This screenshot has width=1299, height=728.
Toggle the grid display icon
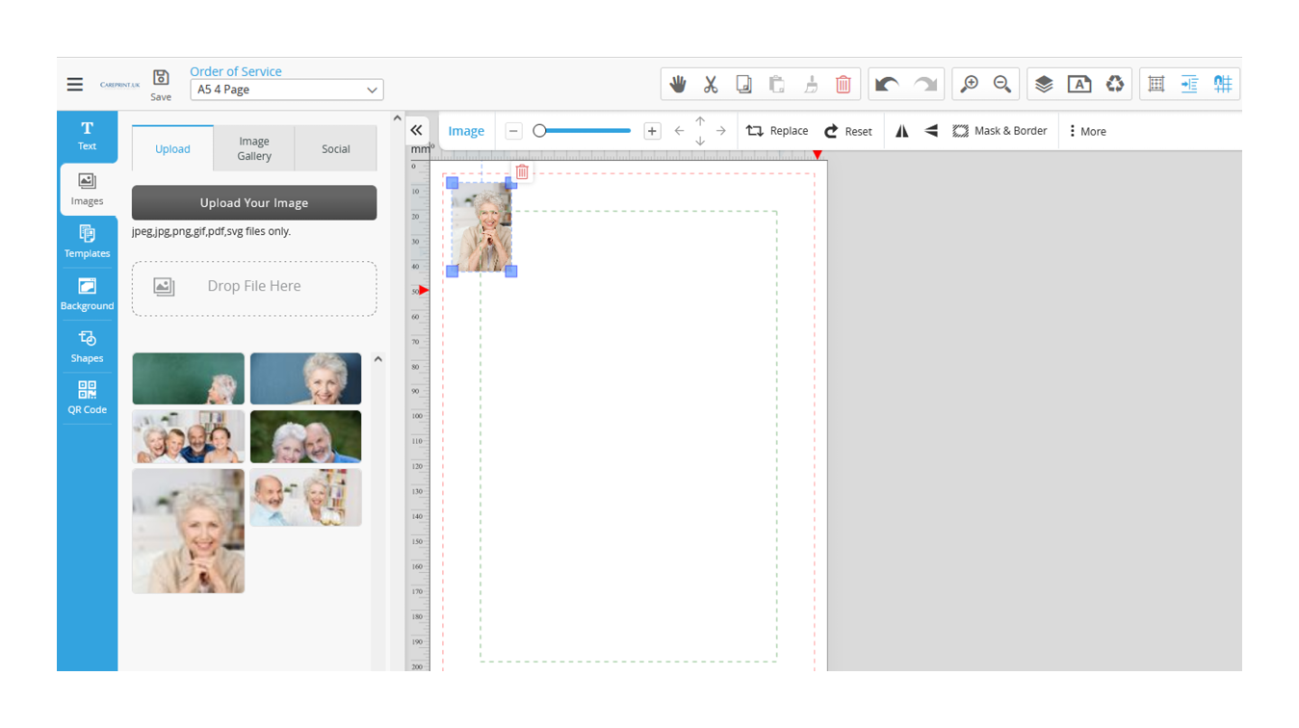pyautogui.click(x=1156, y=85)
